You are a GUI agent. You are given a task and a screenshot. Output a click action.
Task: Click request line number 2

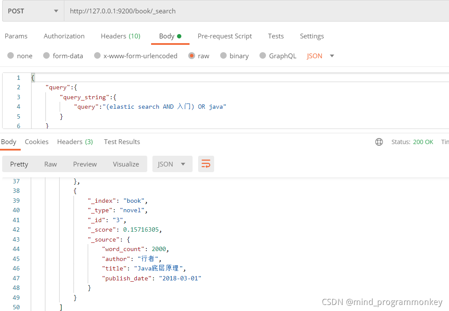click(x=19, y=87)
